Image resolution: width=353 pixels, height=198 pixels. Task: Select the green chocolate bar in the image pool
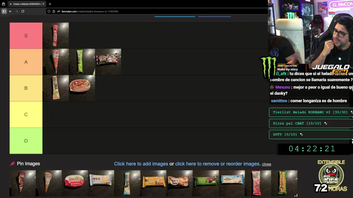pos(206,183)
